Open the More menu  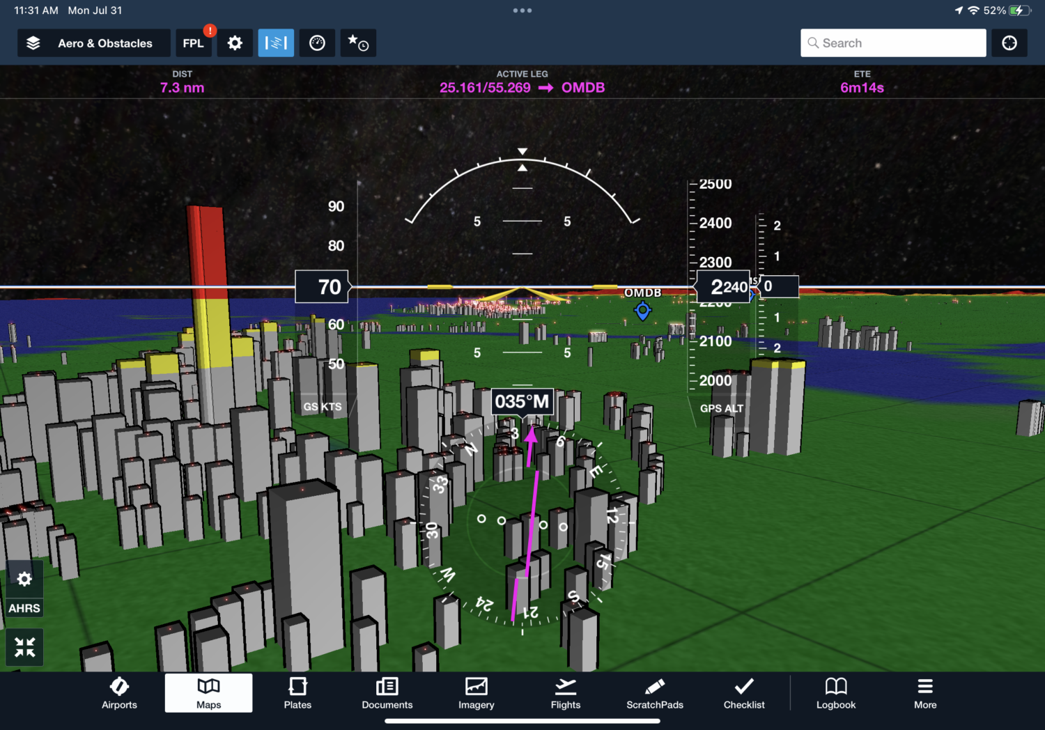point(924,693)
